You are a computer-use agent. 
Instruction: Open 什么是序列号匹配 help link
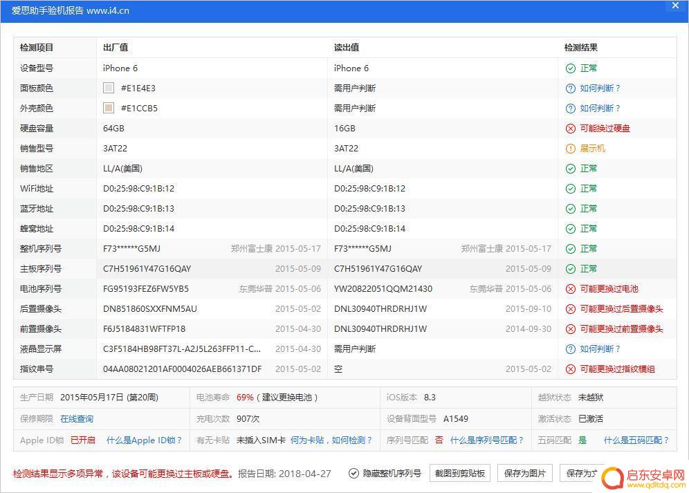click(x=487, y=440)
